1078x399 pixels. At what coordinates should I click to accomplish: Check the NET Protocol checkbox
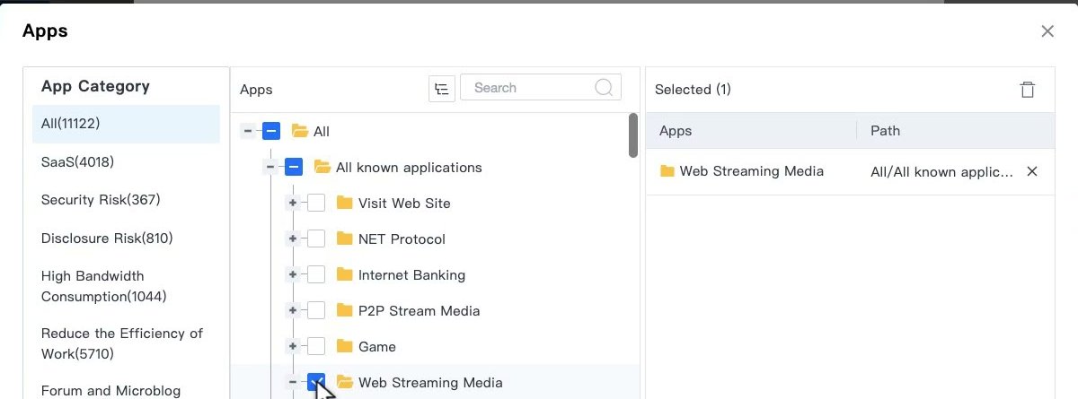[x=316, y=239]
